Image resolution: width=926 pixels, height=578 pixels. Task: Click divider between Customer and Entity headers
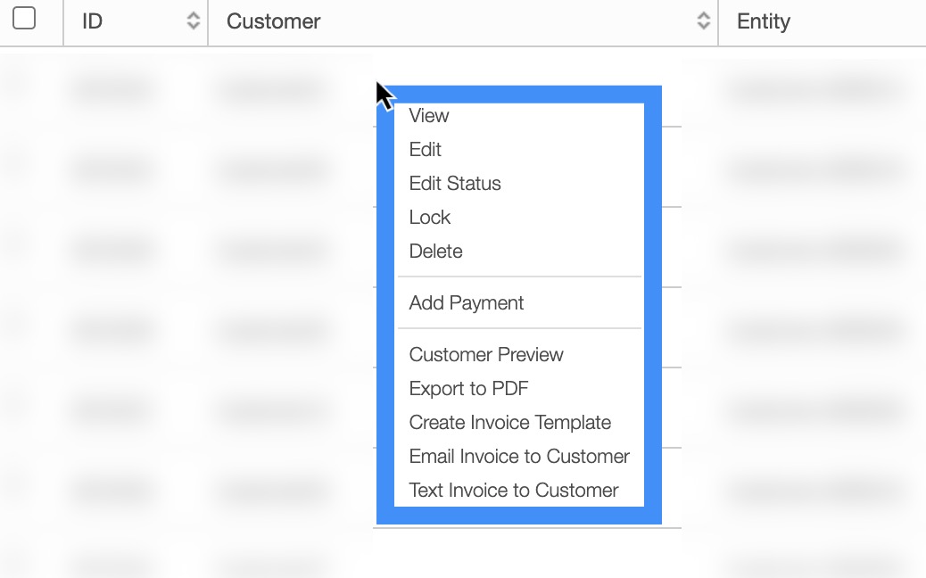(718, 21)
